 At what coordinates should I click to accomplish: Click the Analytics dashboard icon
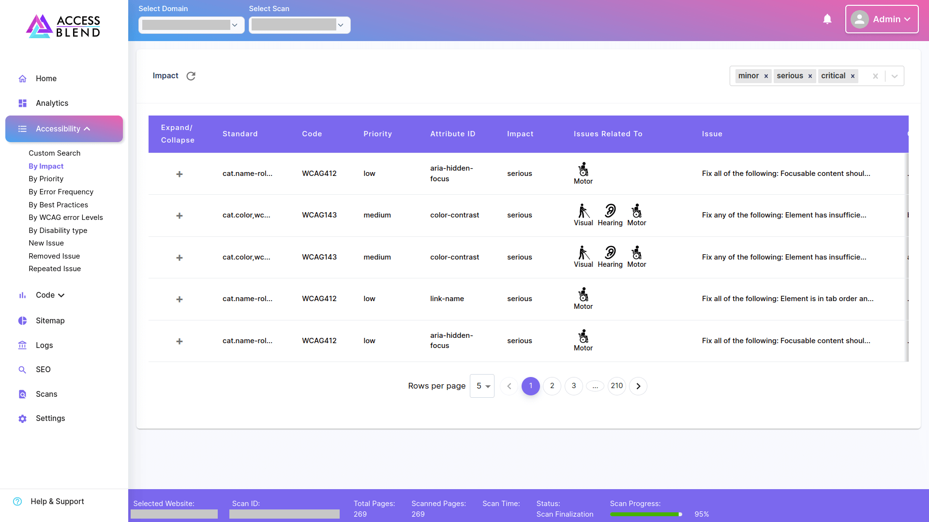click(x=22, y=103)
